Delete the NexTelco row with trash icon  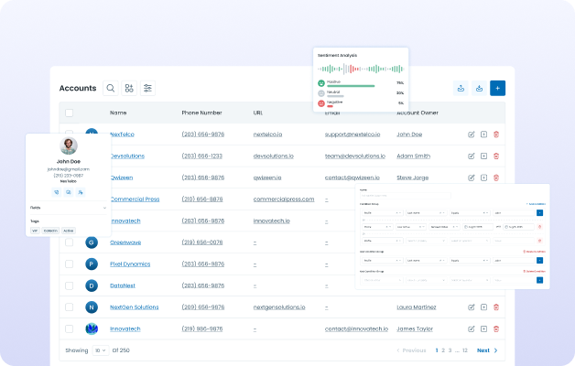496,135
